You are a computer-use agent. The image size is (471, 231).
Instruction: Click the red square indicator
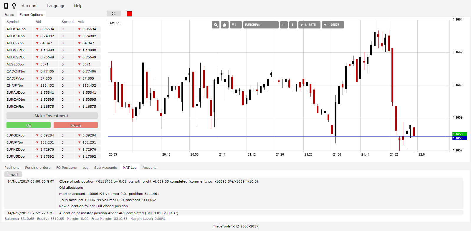tap(129, 14)
